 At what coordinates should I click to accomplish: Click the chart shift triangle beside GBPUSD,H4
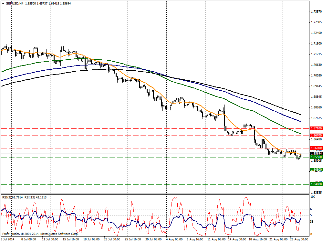coord(3,3)
